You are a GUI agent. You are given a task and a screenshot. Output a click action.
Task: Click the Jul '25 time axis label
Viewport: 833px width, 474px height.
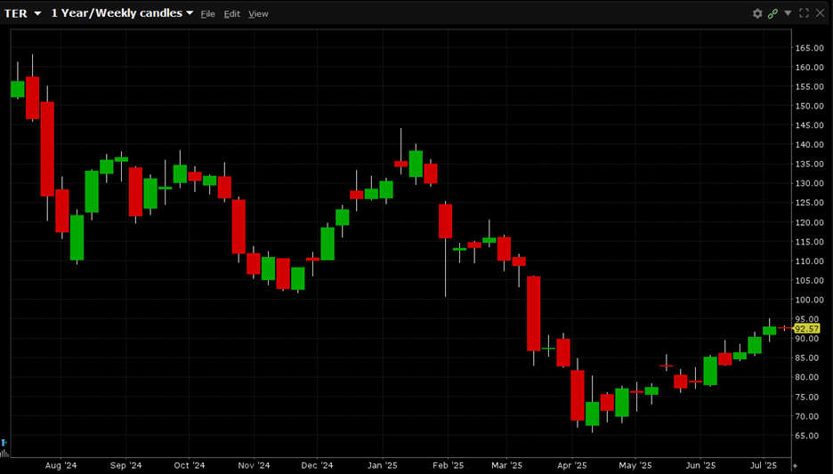click(x=764, y=465)
